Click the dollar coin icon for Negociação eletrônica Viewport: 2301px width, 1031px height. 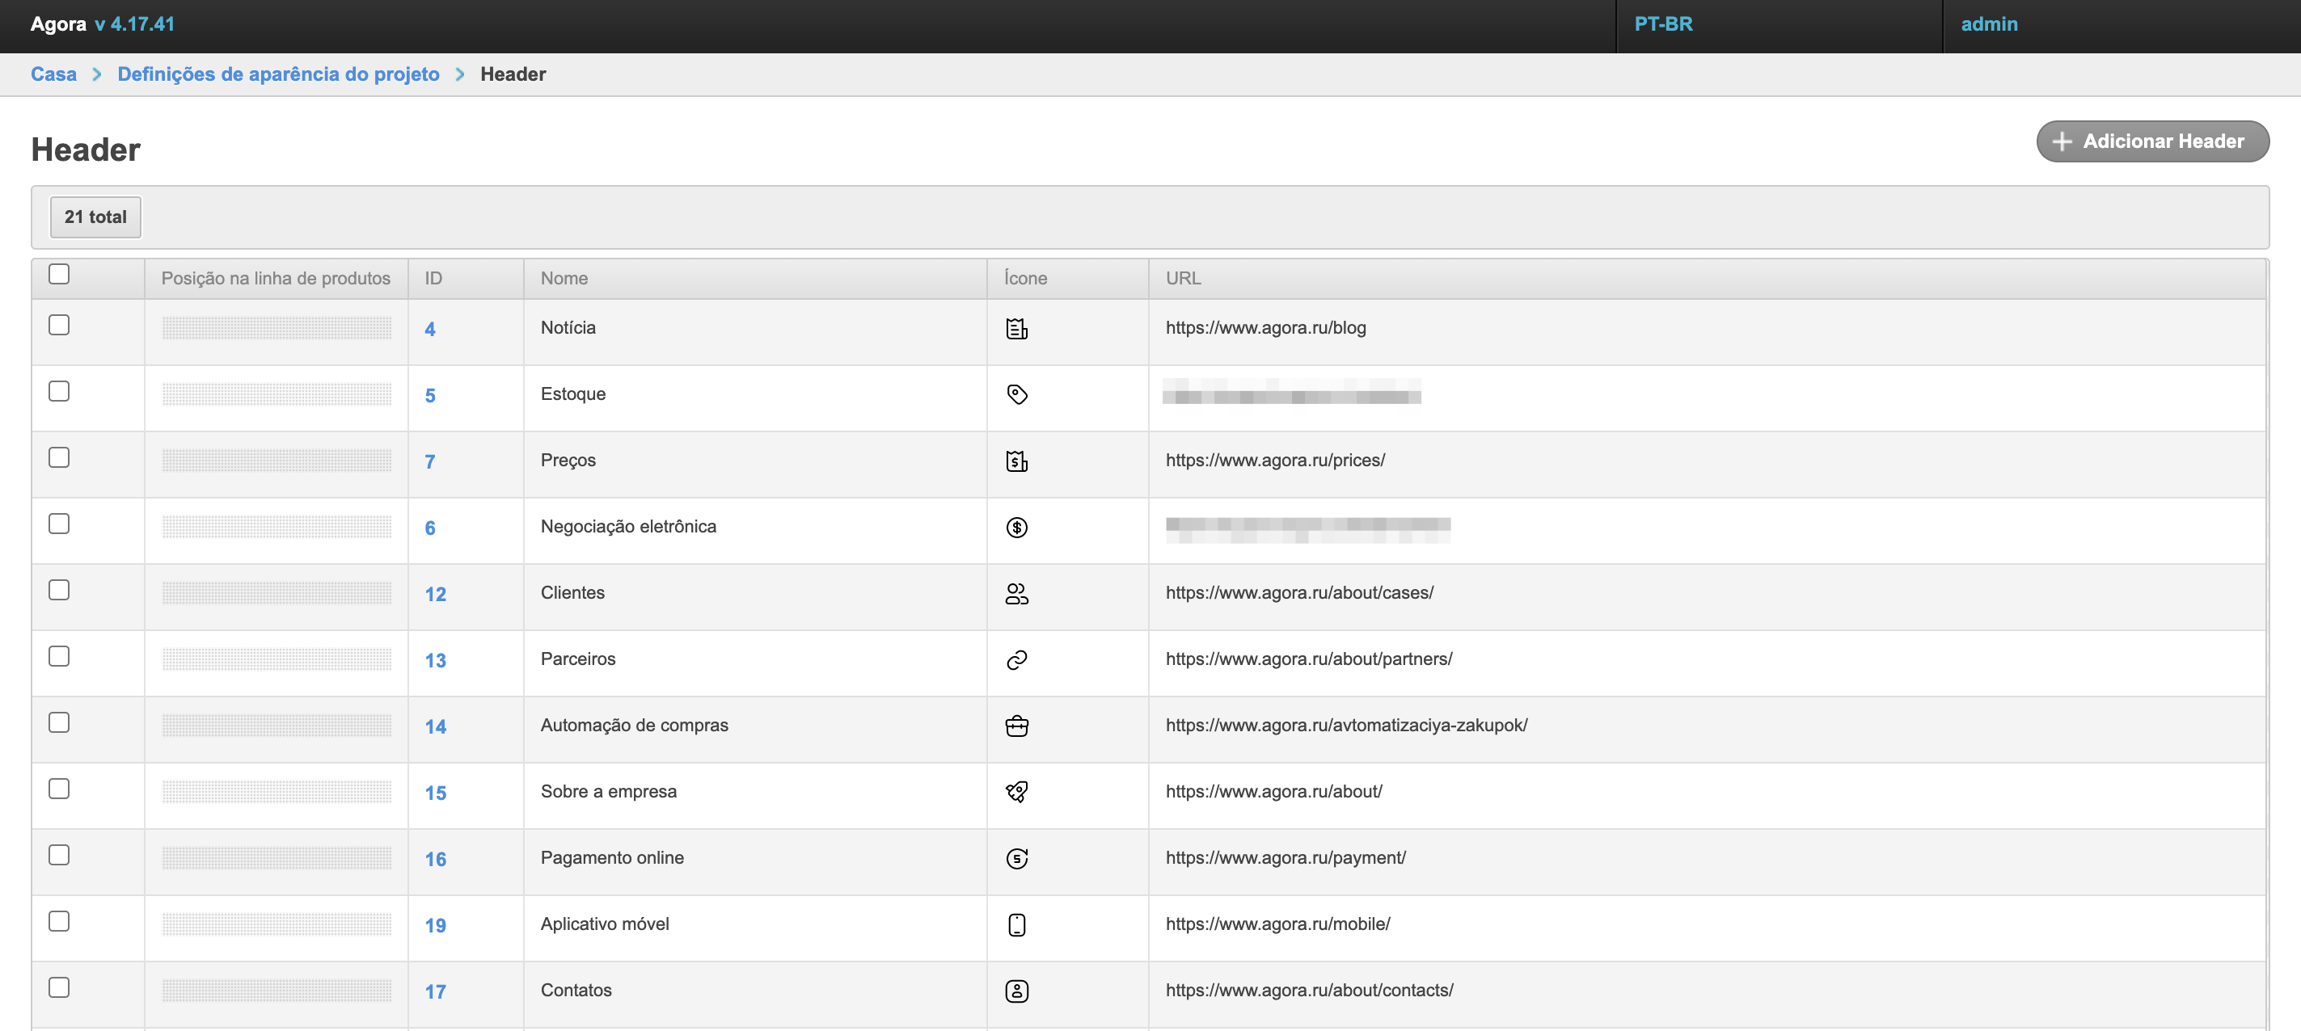click(x=1016, y=528)
